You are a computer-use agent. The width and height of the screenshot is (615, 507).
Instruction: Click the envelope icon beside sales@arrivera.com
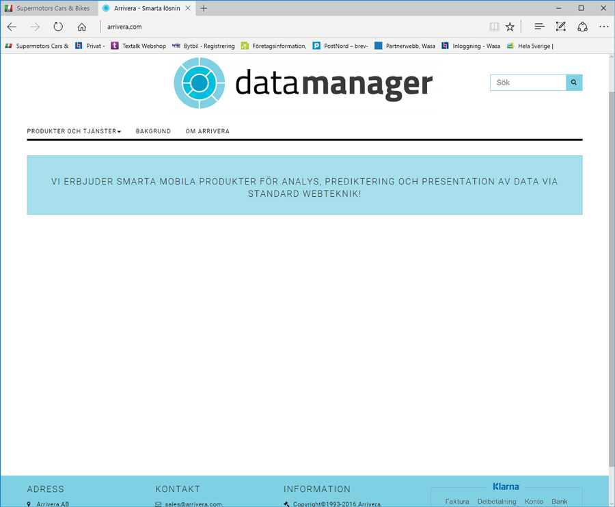158,504
